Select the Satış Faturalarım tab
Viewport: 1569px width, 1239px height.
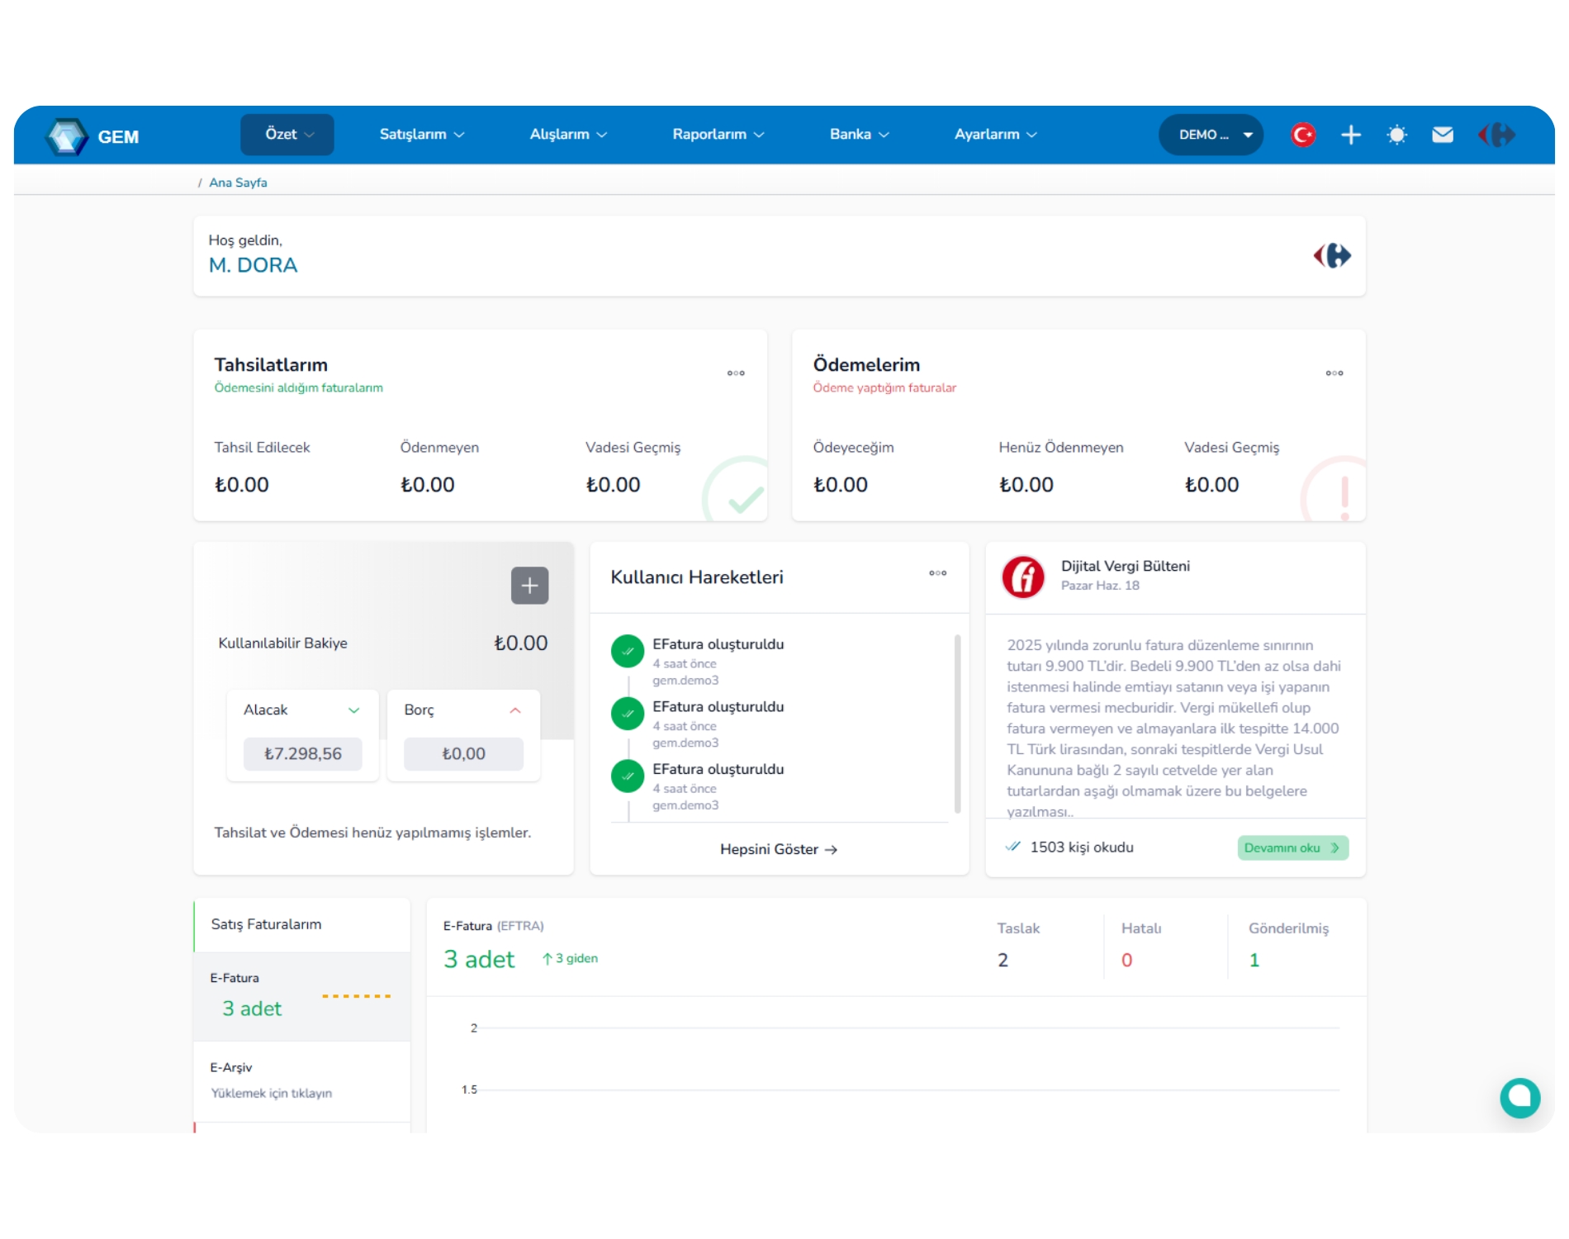pyautogui.click(x=302, y=924)
